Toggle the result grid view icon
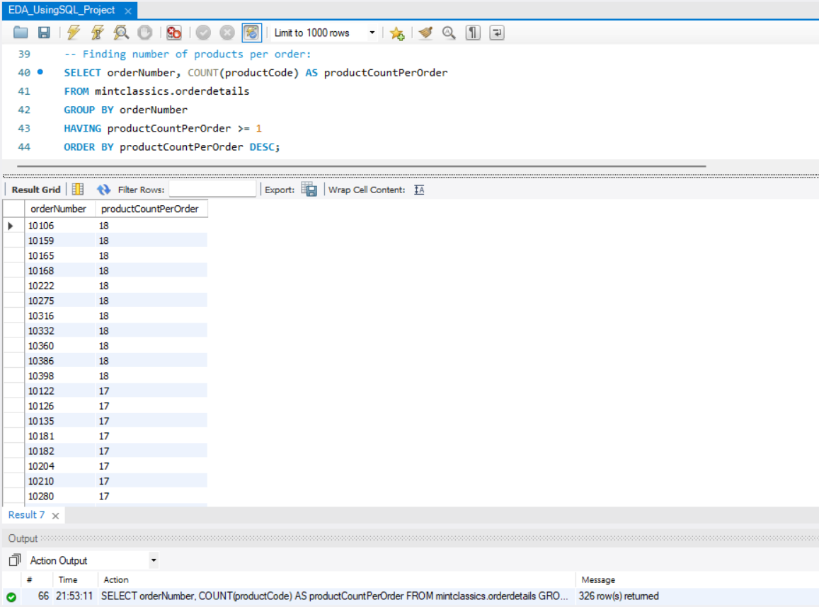This screenshot has height=607, width=819. click(78, 190)
